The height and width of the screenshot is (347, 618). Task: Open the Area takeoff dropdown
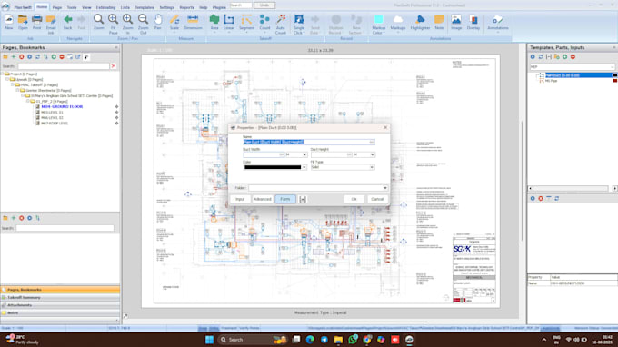click(x=214, y=33)
